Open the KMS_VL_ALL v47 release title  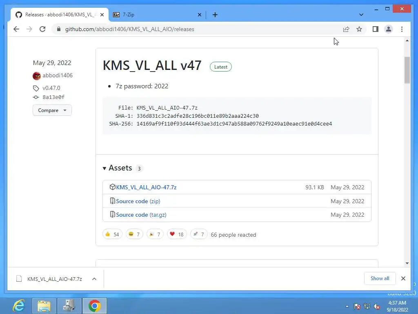pyautogui.click(x=152, y=65)
